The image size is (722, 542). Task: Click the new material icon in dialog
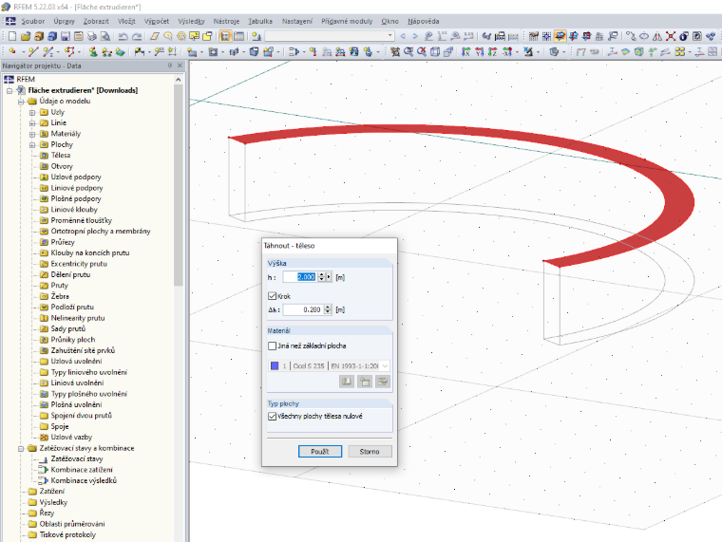point(365,382)
